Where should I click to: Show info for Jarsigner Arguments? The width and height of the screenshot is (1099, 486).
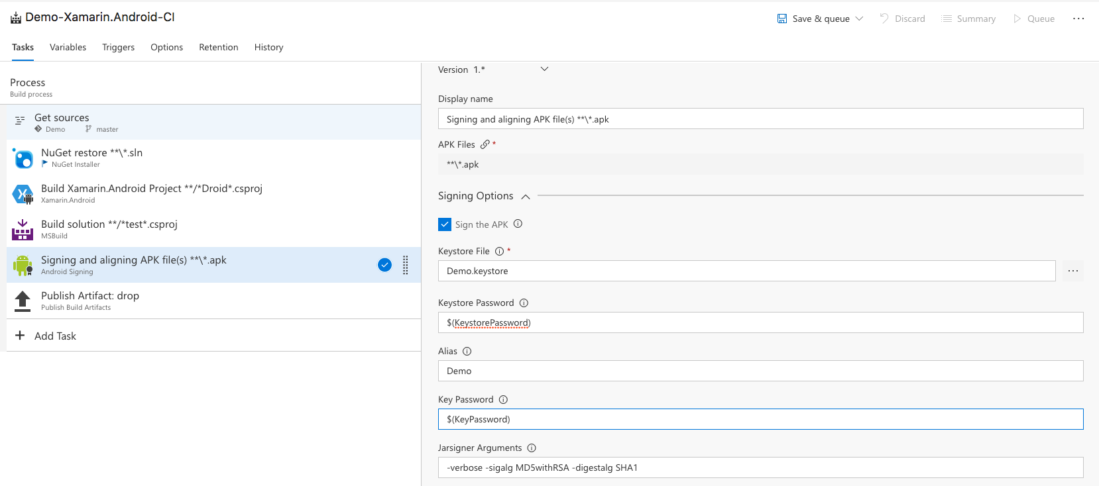coord(532,448)
